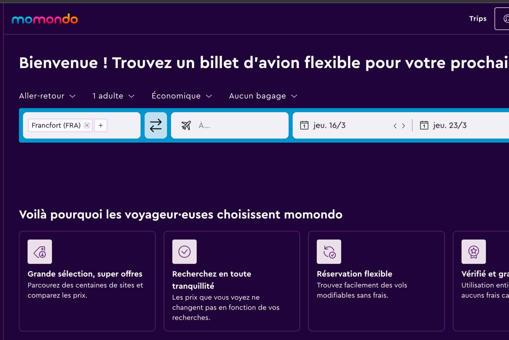Viewport: 509px width, 340px height.
Task: Go to next departure date
Action: tap(403, 126)
